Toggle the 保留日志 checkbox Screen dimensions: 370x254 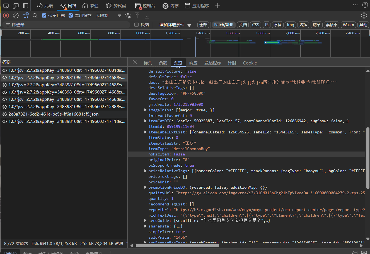(44, 16)
